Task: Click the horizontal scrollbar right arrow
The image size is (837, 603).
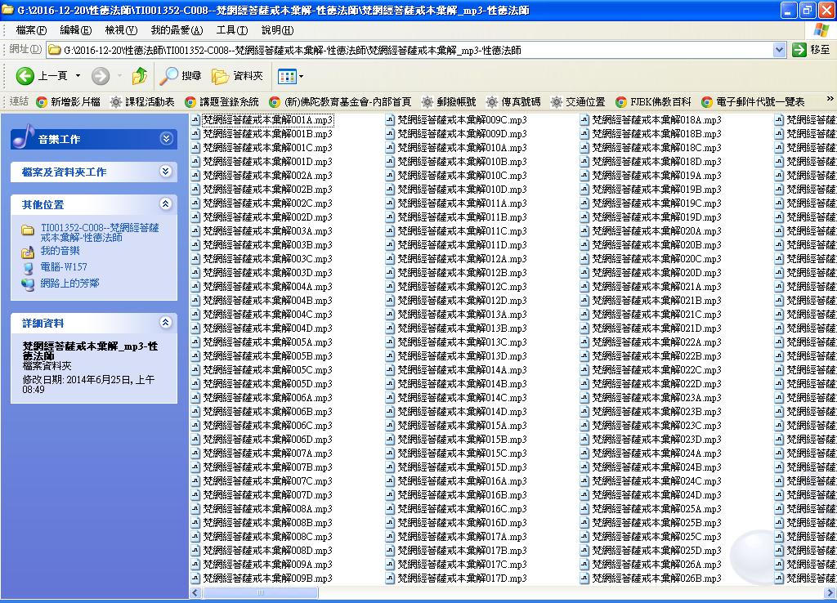Action: pyautogui.click(x=830, y=592)
